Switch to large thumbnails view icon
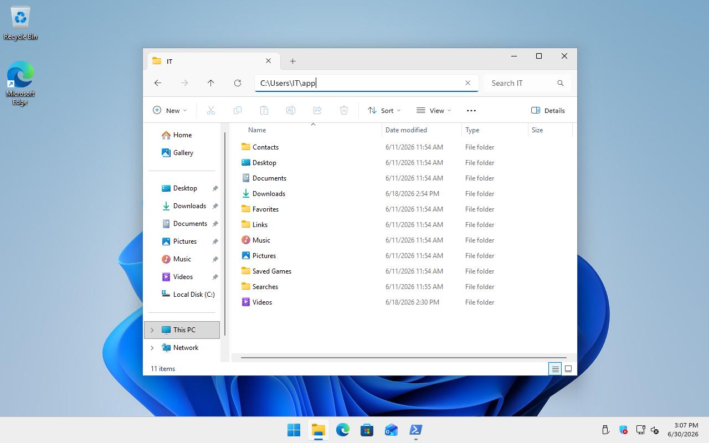 [568, 369]
